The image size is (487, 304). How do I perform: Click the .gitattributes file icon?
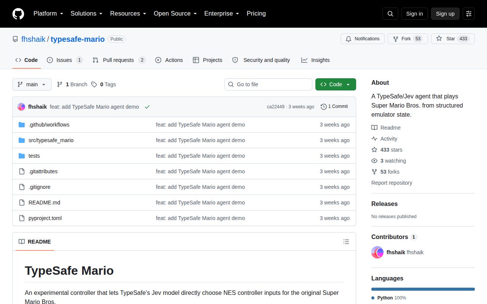pos(22,171)
